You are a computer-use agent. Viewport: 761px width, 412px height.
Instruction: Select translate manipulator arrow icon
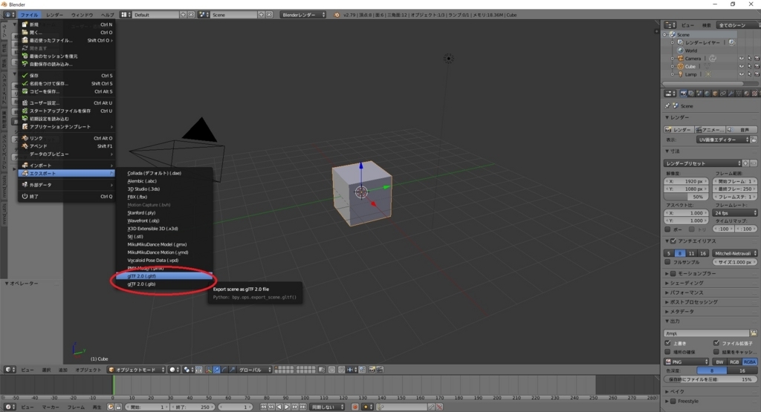tap(216, 370)
